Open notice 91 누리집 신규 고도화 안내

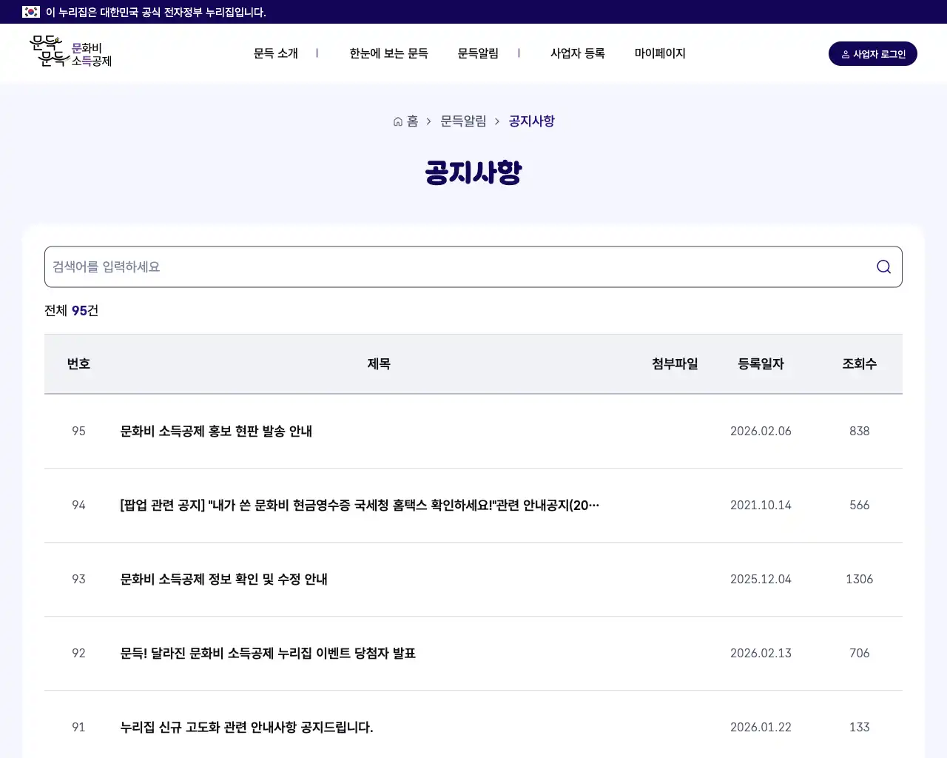point(246,728)
